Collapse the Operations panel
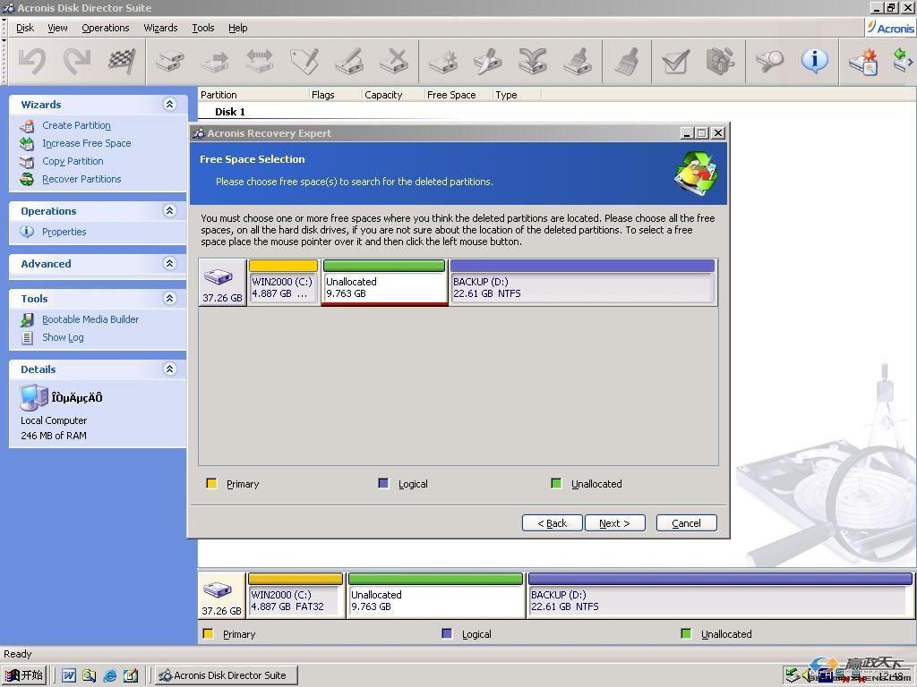Screen dimensions: 917x687 point(169,210)
